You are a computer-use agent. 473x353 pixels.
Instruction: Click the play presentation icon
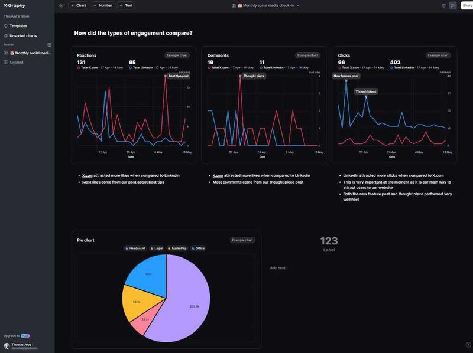pos(452,5)
